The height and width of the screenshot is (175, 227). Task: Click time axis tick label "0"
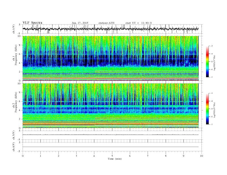(x=23, y=156)
